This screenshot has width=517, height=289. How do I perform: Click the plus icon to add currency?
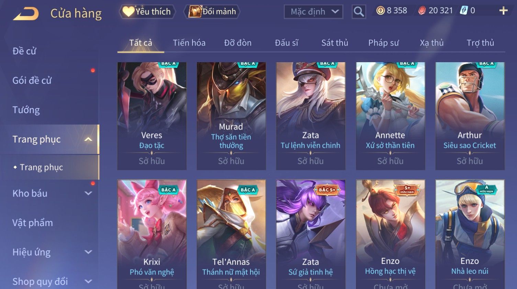503,11
